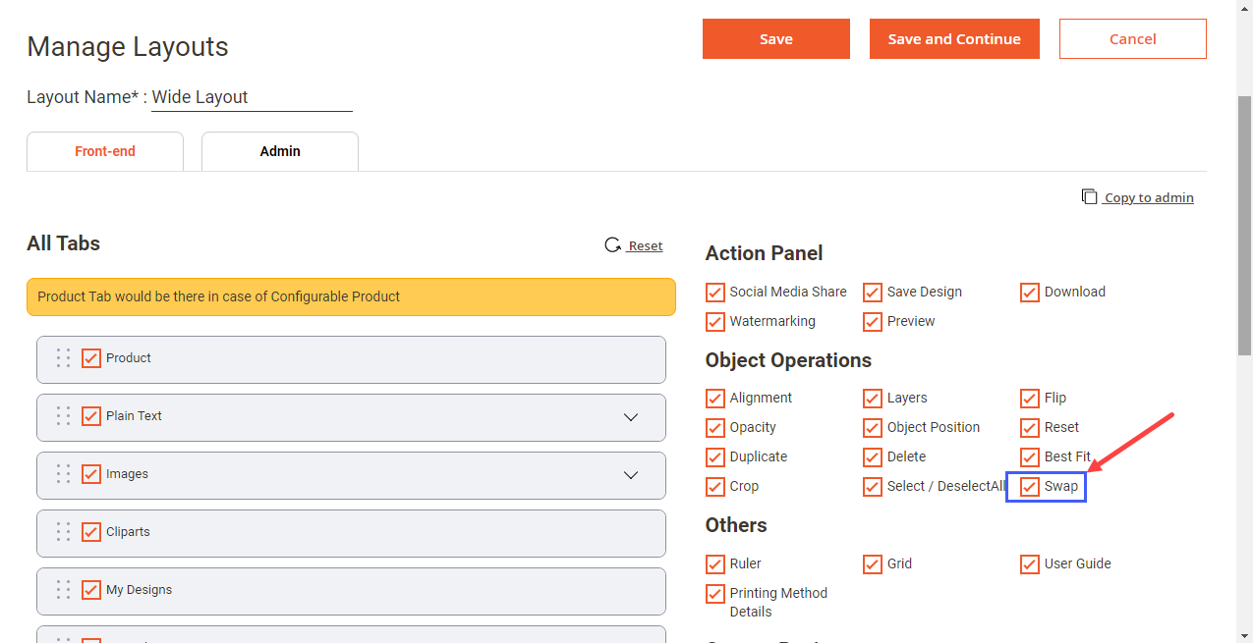Click the Cancel button
The height and width of the screenshot is (643, 1253).
point(1132,39)
